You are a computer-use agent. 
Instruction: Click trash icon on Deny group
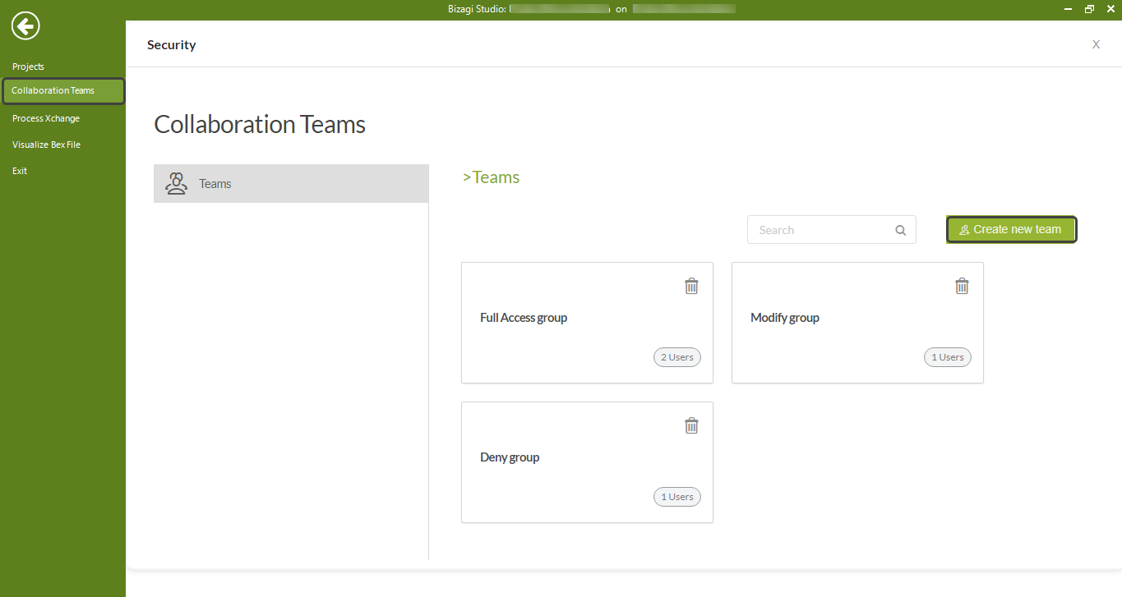(x=691, y=425)
